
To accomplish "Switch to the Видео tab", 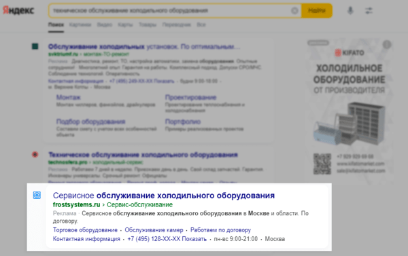I will click(105, 24).
